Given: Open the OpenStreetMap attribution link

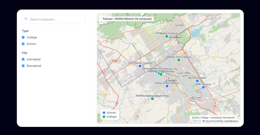Looking at the screenshot, I should point(214,121).
